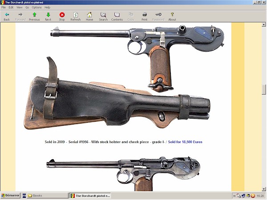Image resolution: width=267 pixels, height=200 pixels.
Task: Open the Edit menu
Action: pyautogui.click(x=11, y=7)
